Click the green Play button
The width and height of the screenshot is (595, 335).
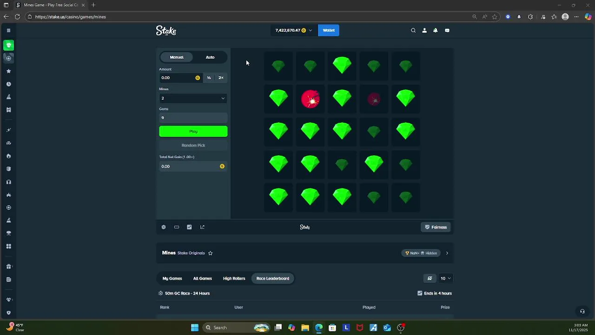pyautogui.click(x=193, y=131)
